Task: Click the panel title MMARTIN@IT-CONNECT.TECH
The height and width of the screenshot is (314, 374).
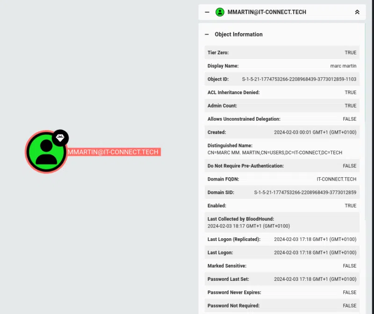Action: [266, 12]
